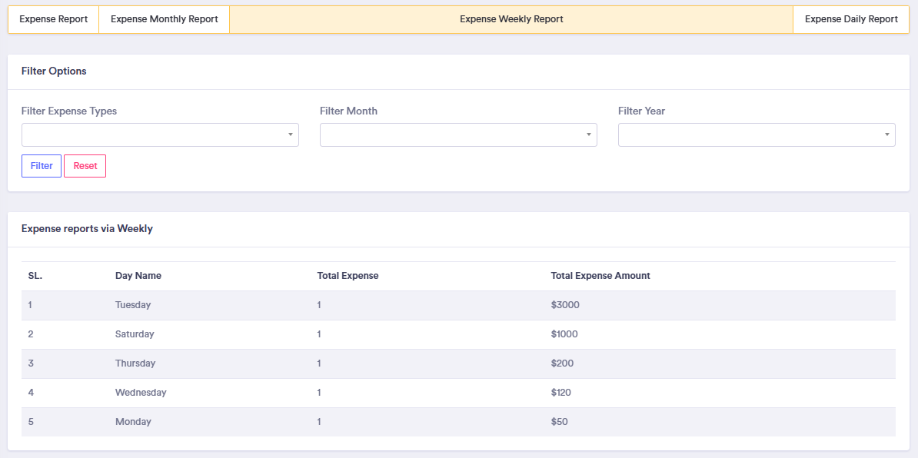Click the SL. column header
This screenshot has height=458, width=918.
pos(35,276)
